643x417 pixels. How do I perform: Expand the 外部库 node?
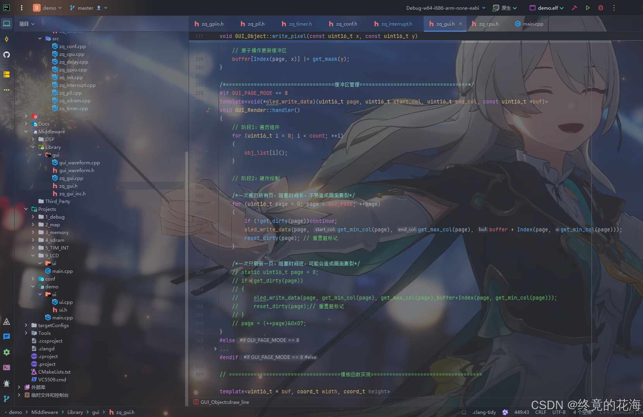click(x=19, y=387)
